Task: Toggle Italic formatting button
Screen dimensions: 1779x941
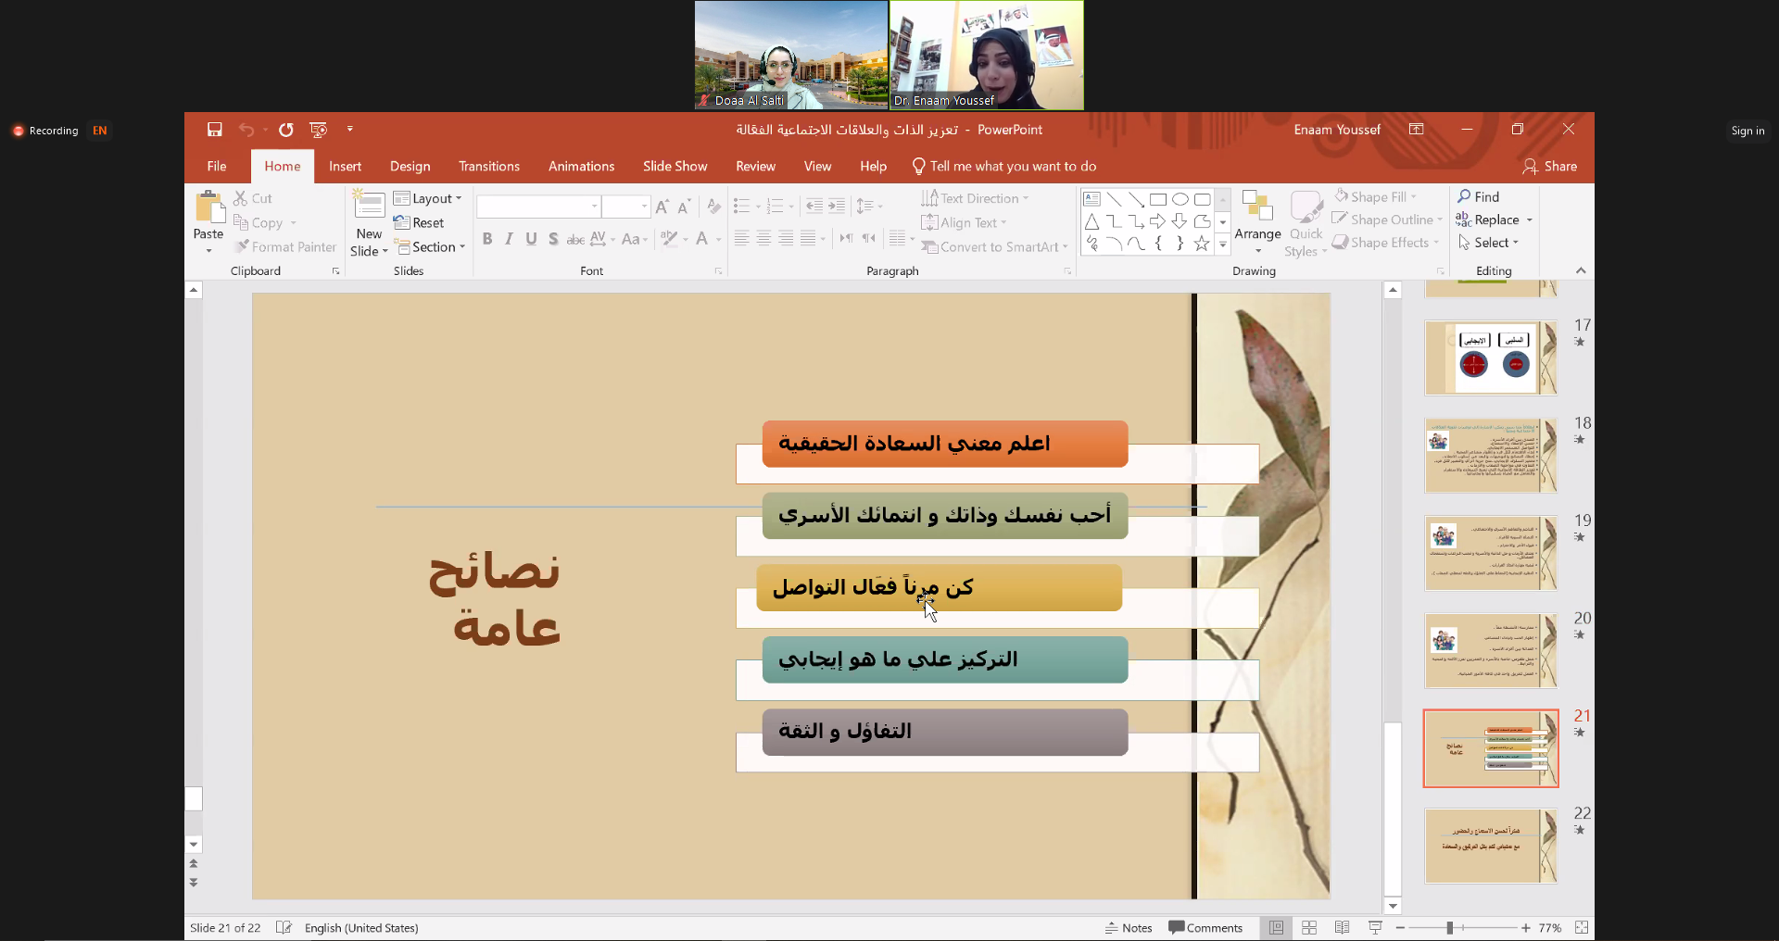Action: [509, 239]
